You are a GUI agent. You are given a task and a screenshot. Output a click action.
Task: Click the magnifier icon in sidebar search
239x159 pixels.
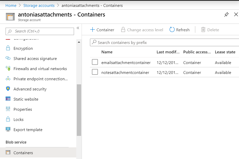[10, 31]
